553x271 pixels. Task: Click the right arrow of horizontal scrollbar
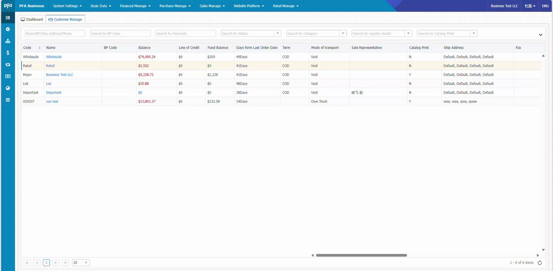538,255
